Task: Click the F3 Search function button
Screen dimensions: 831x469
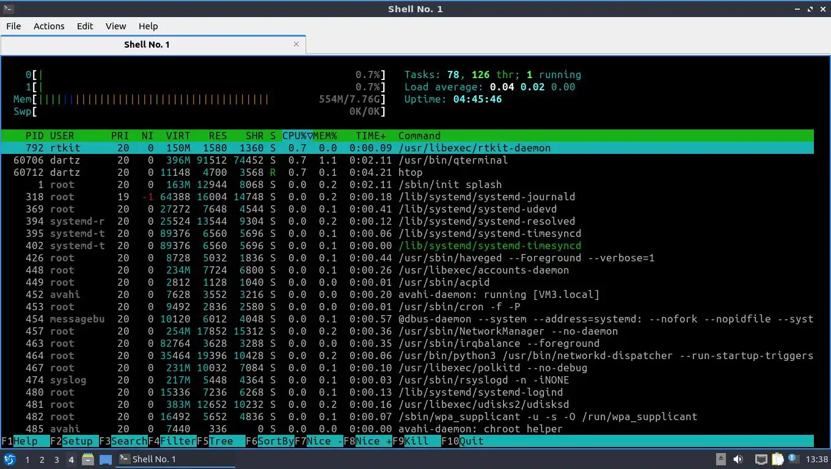Action: pos(123,441)
